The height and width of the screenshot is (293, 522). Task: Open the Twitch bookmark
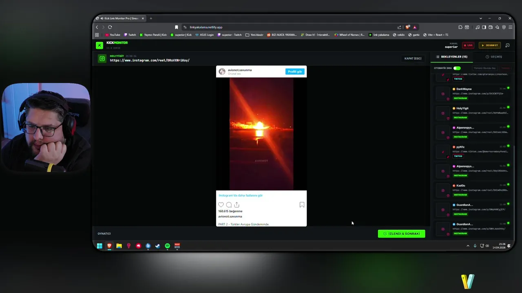(x=130, y=35)
